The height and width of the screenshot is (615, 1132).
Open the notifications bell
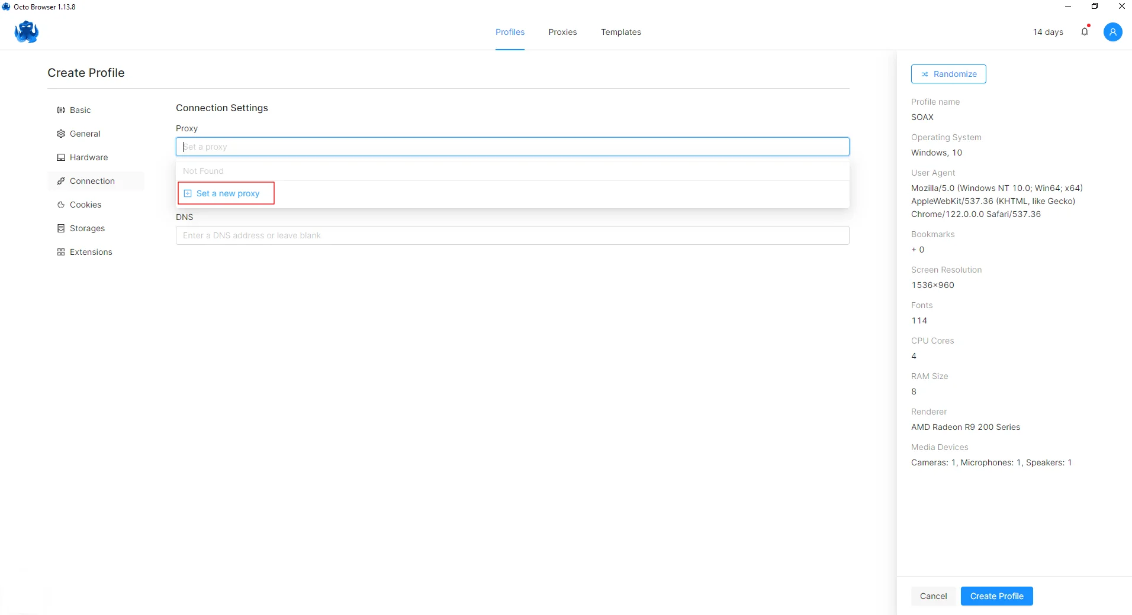coord(1085,32)
